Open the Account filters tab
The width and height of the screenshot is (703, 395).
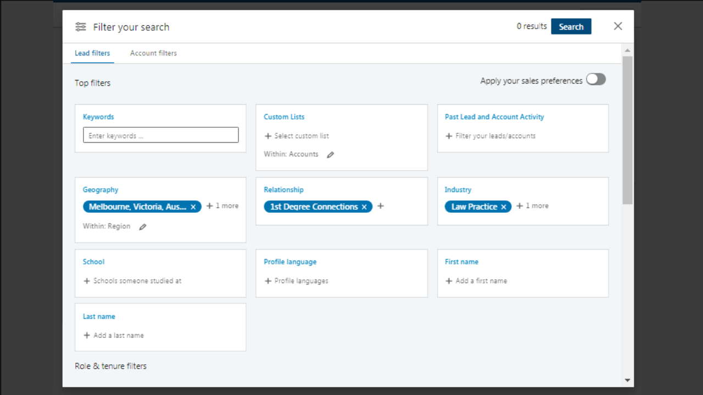(153, 53)
